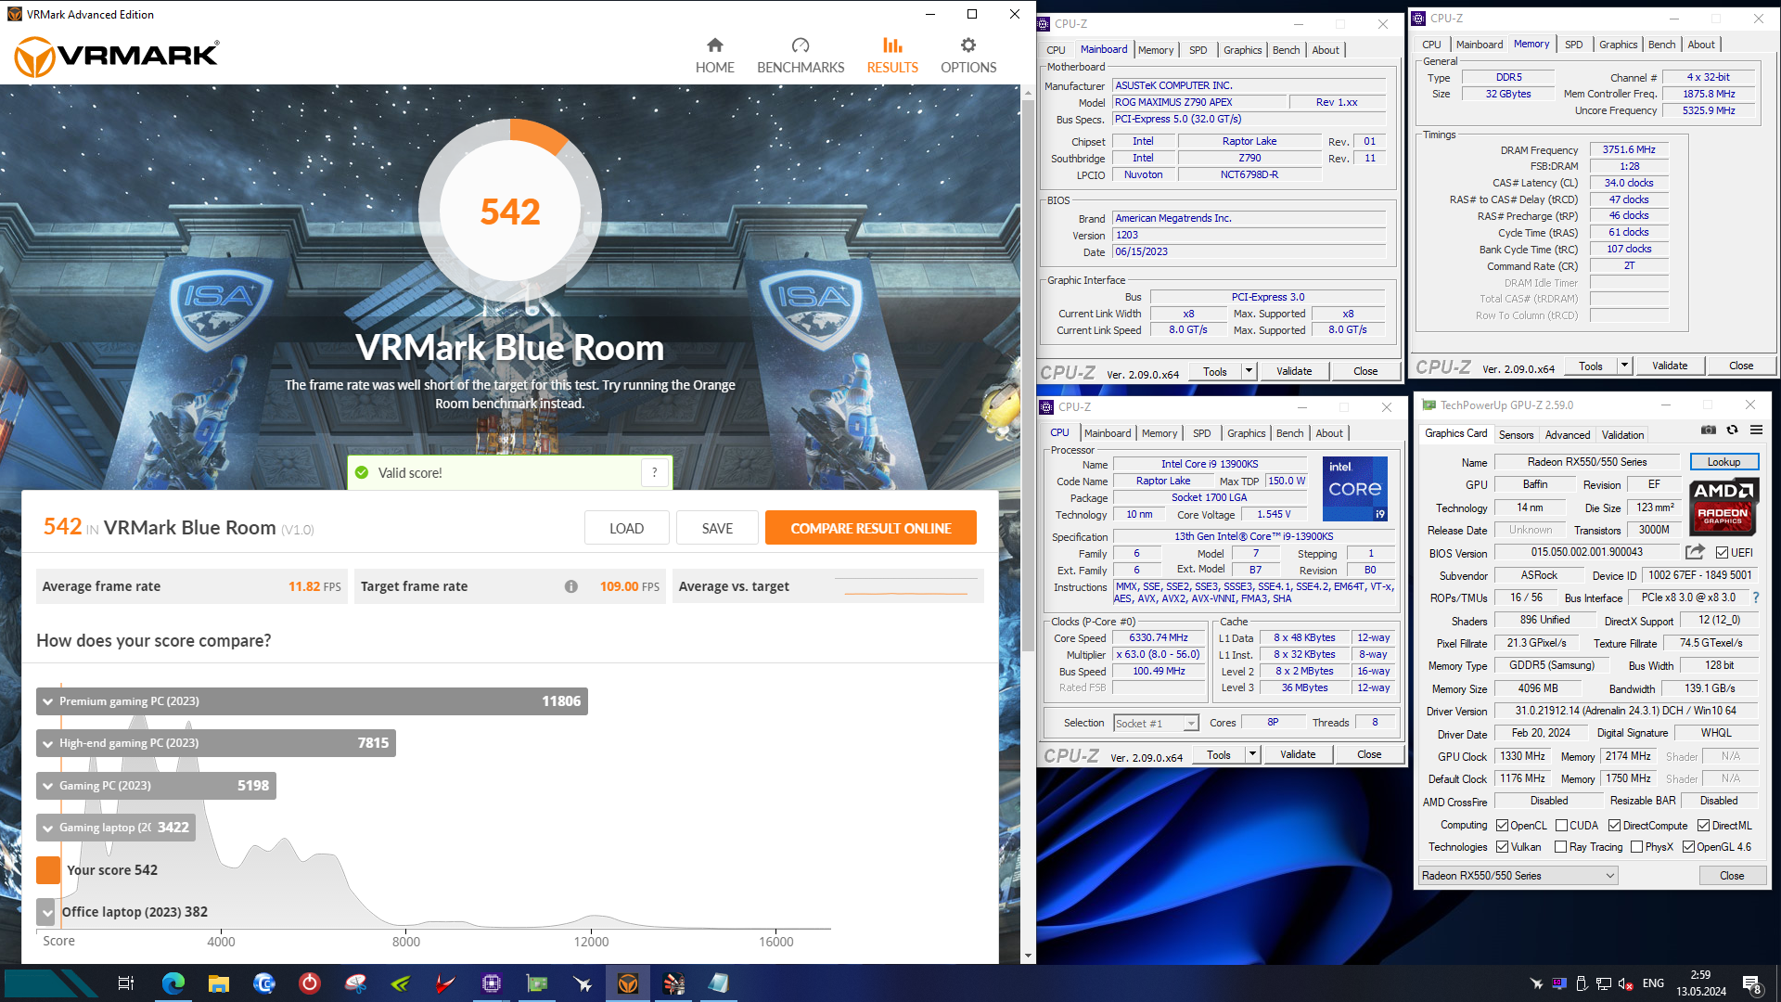1781x1002 pixels.
Task: Click the AMD Radeon logo in GPU-Z
Action: (x=1723, y=507)
